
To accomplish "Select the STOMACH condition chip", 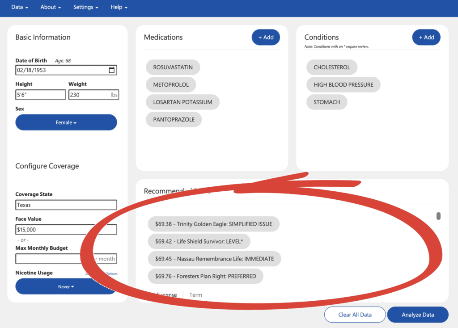I will click(327, 102).
